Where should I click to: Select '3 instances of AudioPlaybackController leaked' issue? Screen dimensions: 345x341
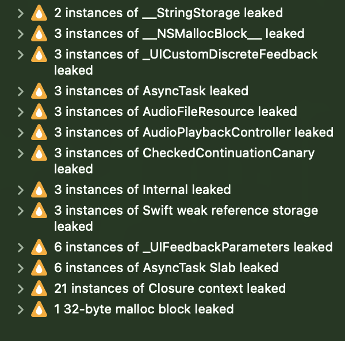pos(193,133)
